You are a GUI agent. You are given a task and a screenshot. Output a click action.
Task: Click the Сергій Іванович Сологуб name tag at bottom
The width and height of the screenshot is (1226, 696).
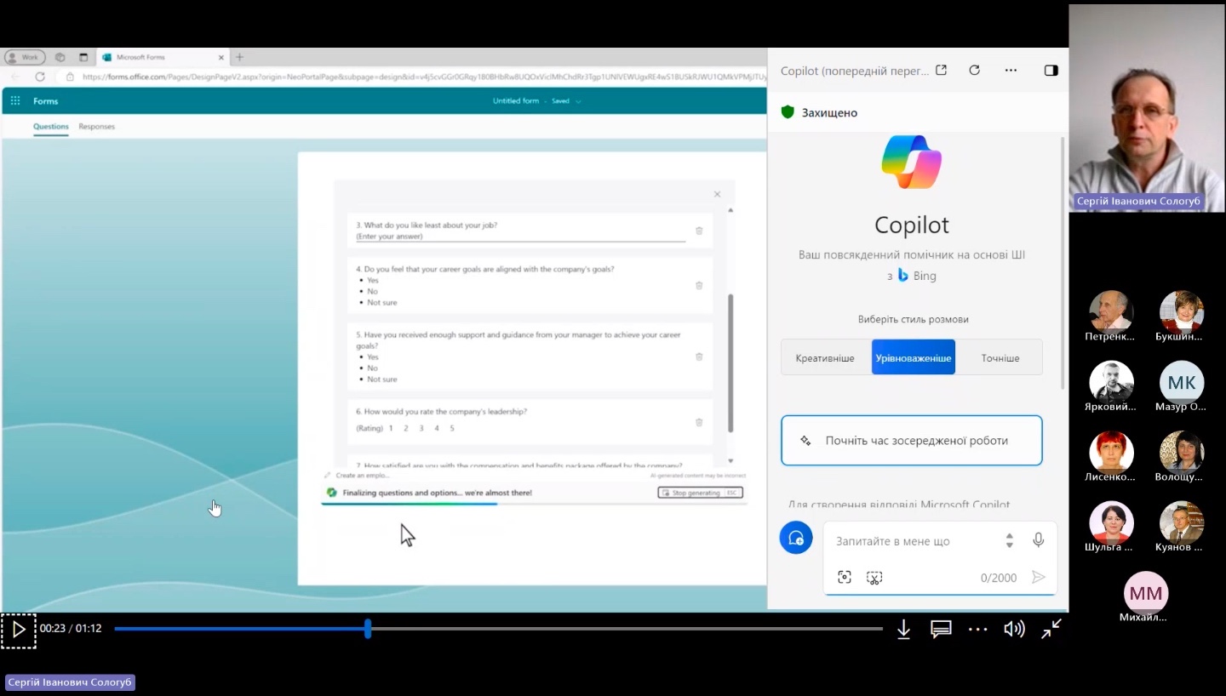(x=70, y=682)
